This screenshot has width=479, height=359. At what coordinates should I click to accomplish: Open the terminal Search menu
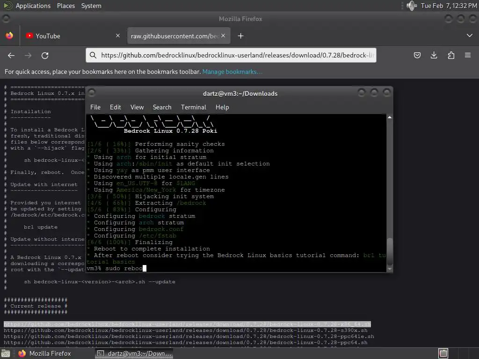162,107
